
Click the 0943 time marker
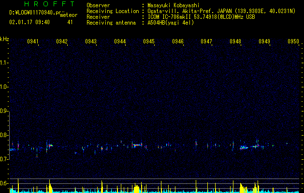[x=91, y=41]
